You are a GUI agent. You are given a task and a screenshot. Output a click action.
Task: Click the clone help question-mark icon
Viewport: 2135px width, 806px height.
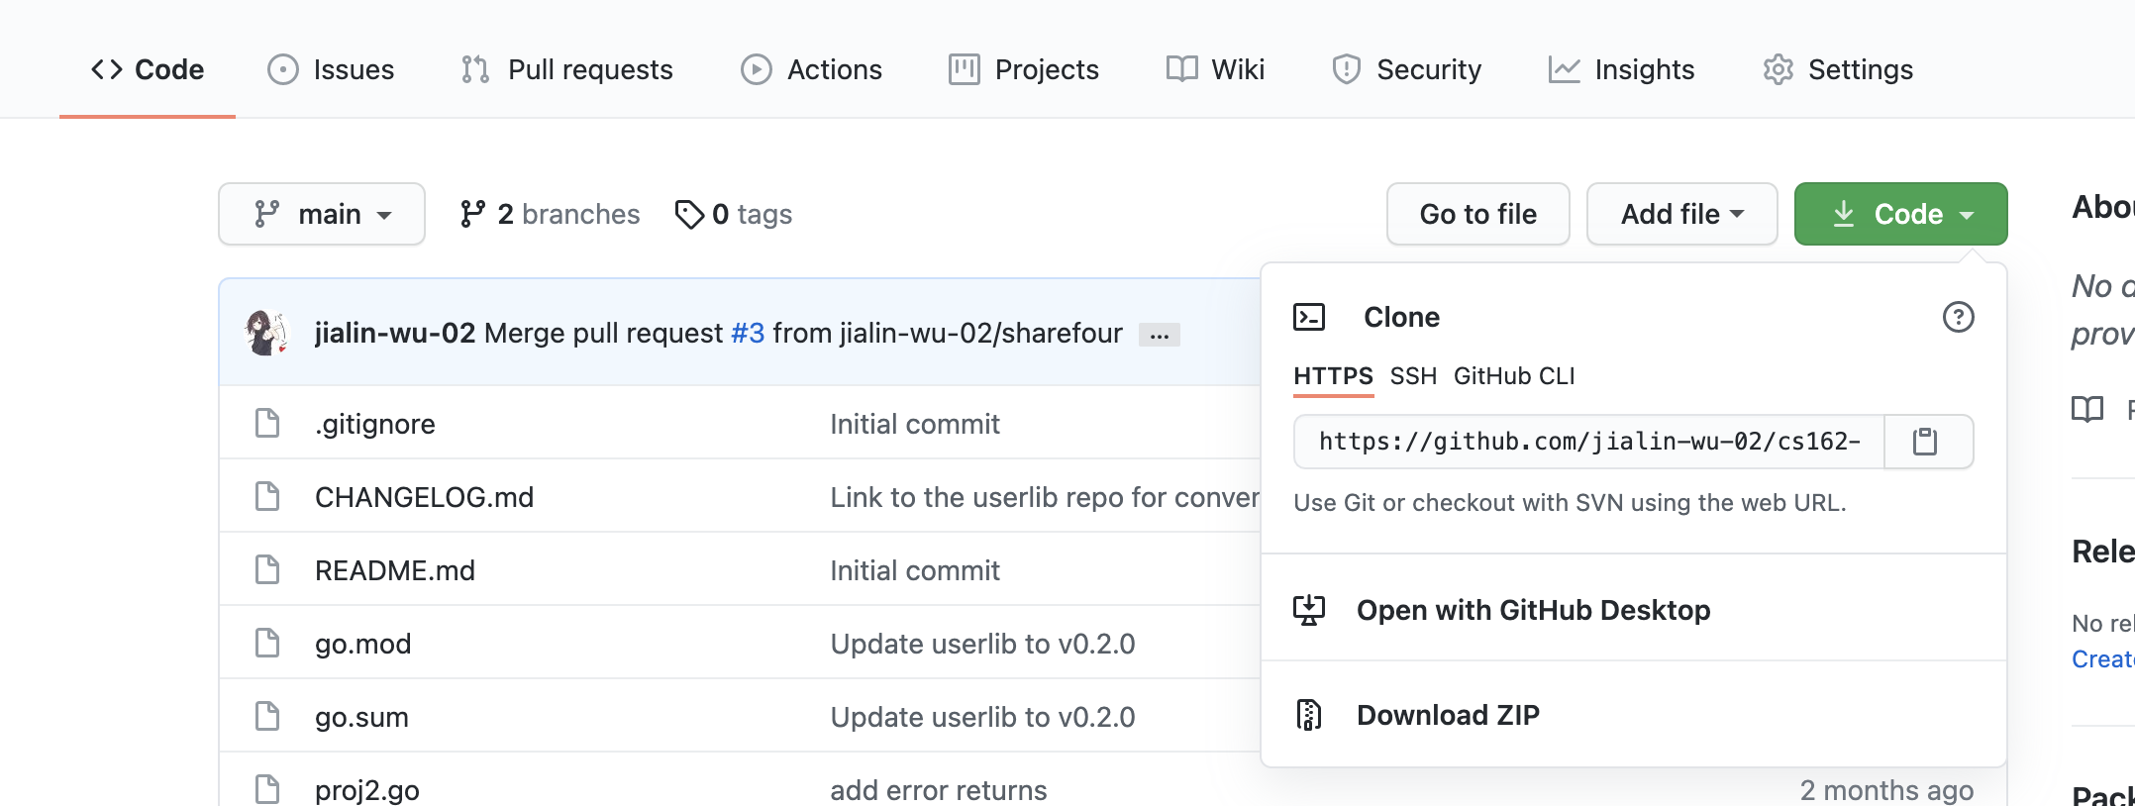(1958, 317)
